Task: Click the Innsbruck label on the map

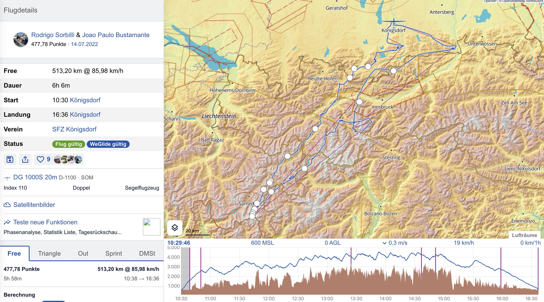Action: (x=382, y=107)
